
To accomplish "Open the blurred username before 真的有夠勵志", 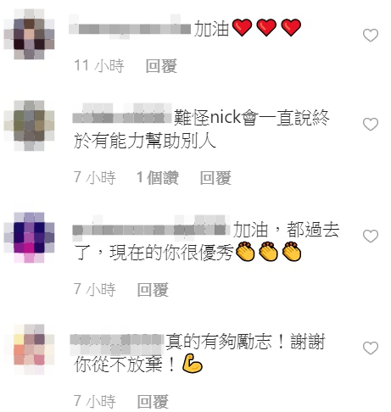I will coord(117,344).
